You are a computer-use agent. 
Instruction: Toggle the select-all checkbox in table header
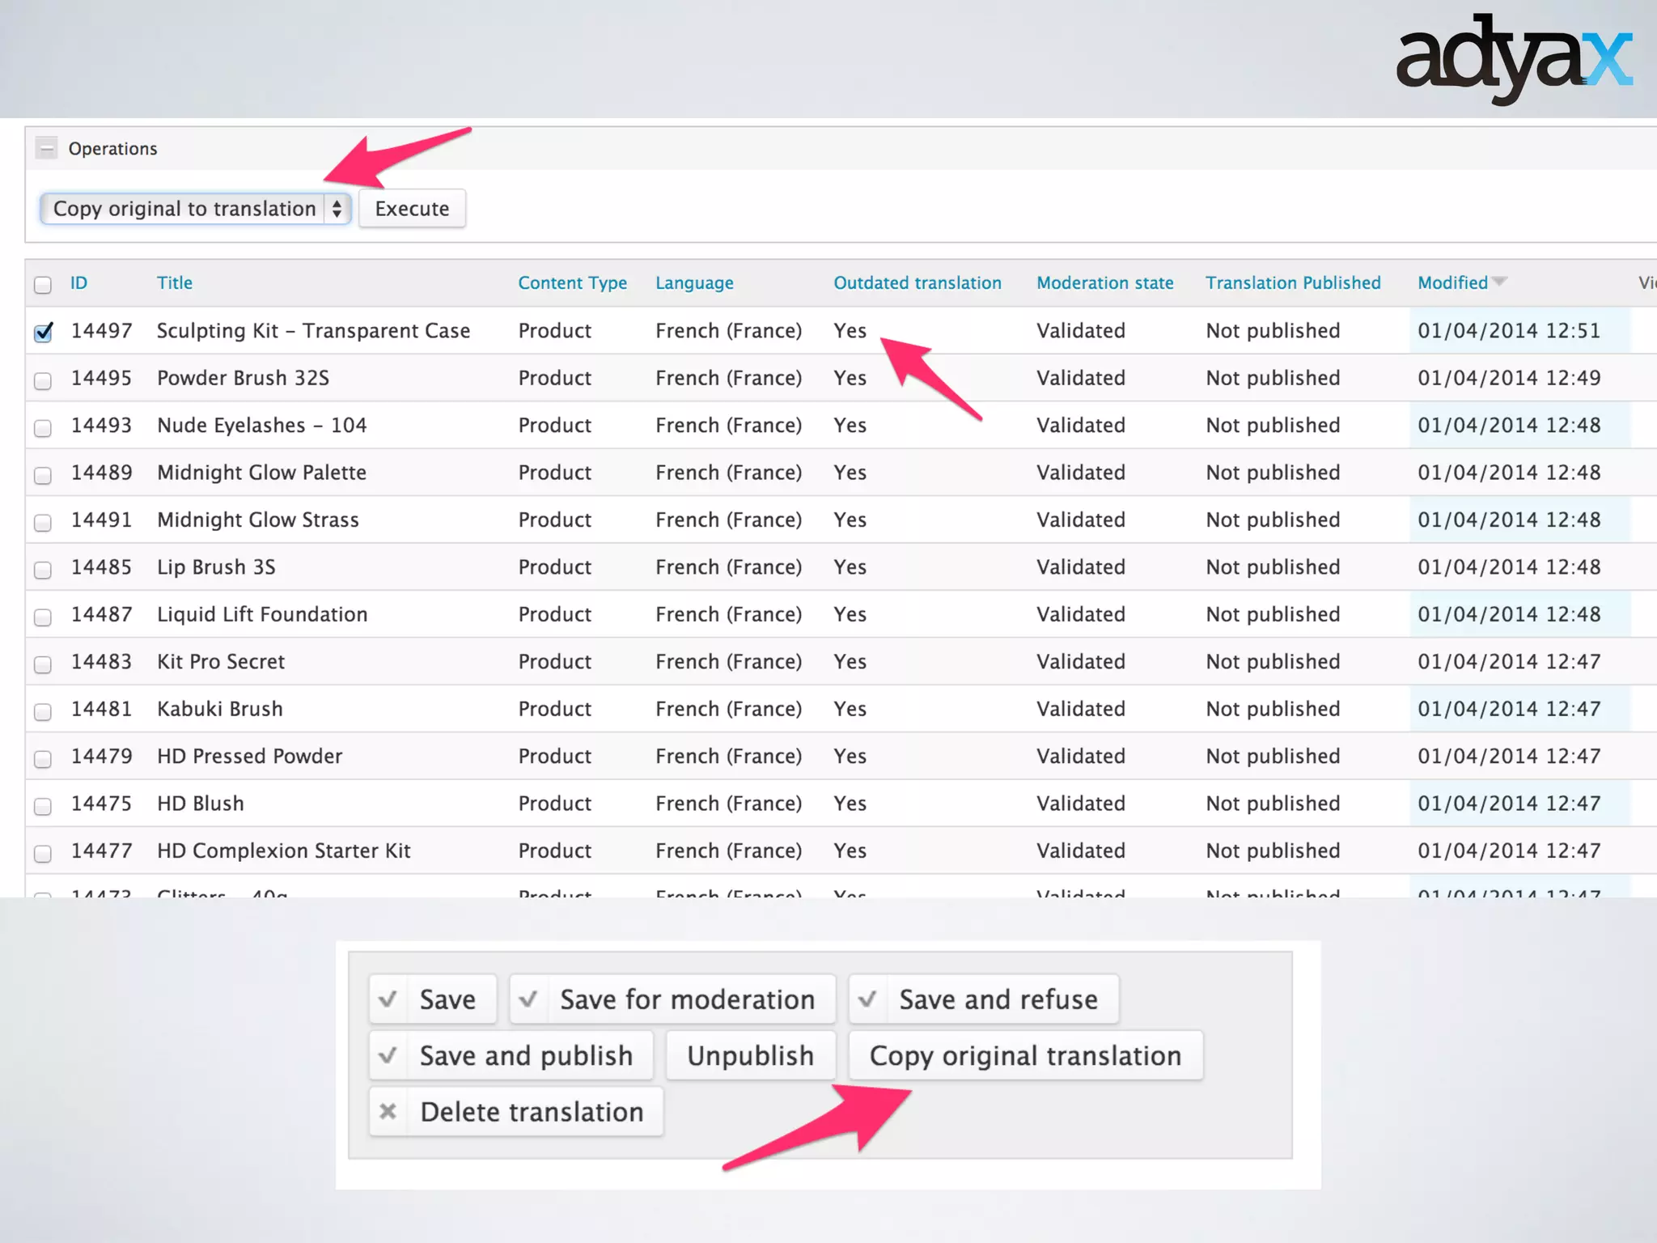[x=43, y=285]
